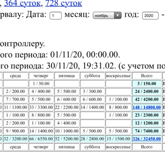
Task: Click the dropdown arrow next to ноябрь
Action: [x=117, y=16]
